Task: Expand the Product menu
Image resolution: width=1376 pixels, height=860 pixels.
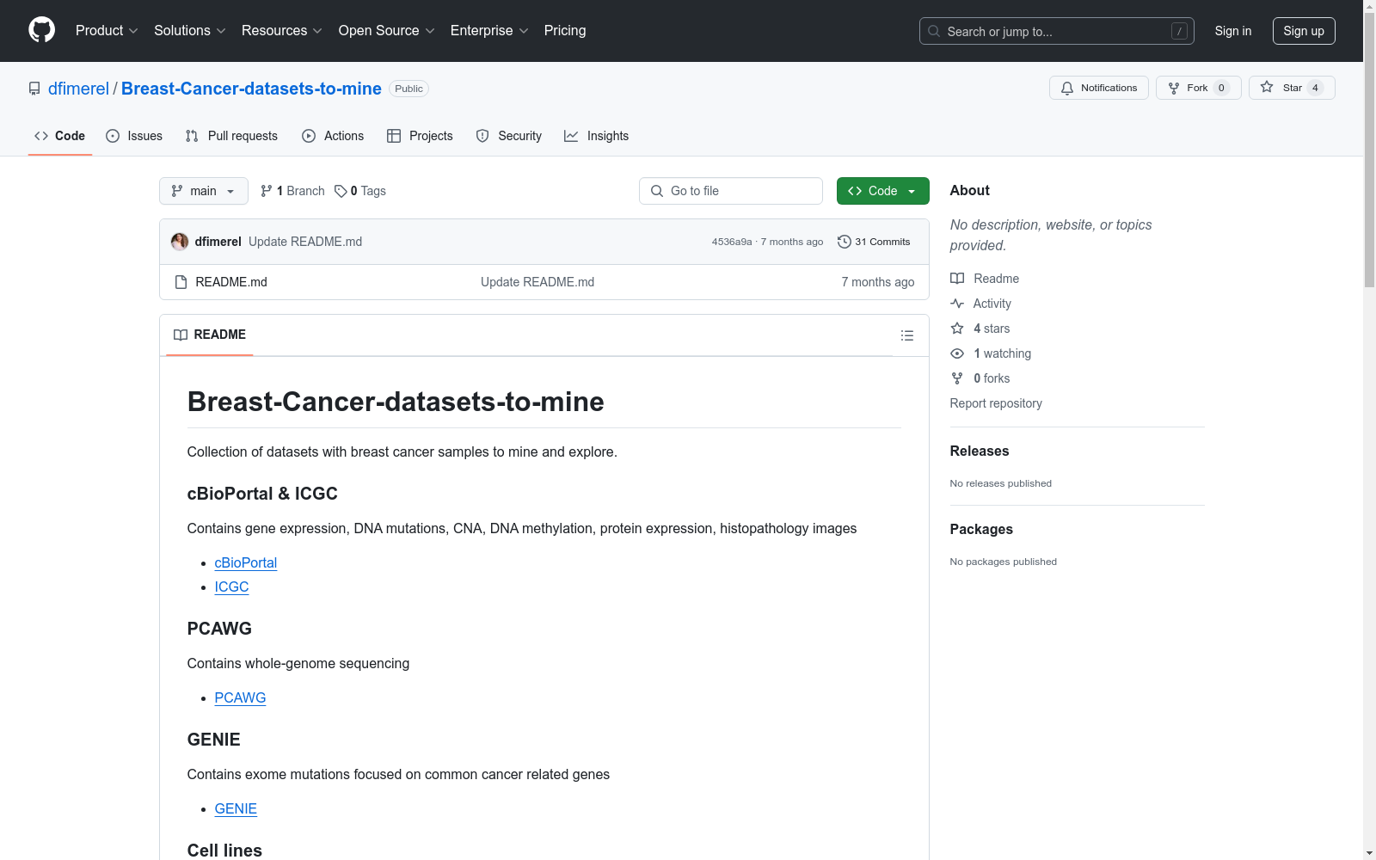Action: (x=107, y=30)
